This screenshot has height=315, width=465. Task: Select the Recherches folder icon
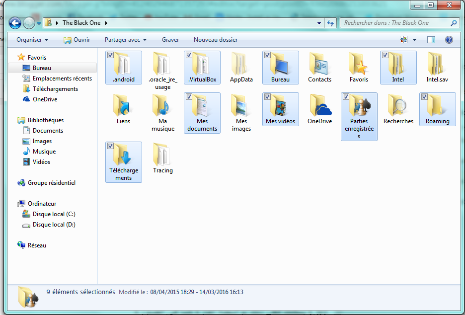point(397,105)
